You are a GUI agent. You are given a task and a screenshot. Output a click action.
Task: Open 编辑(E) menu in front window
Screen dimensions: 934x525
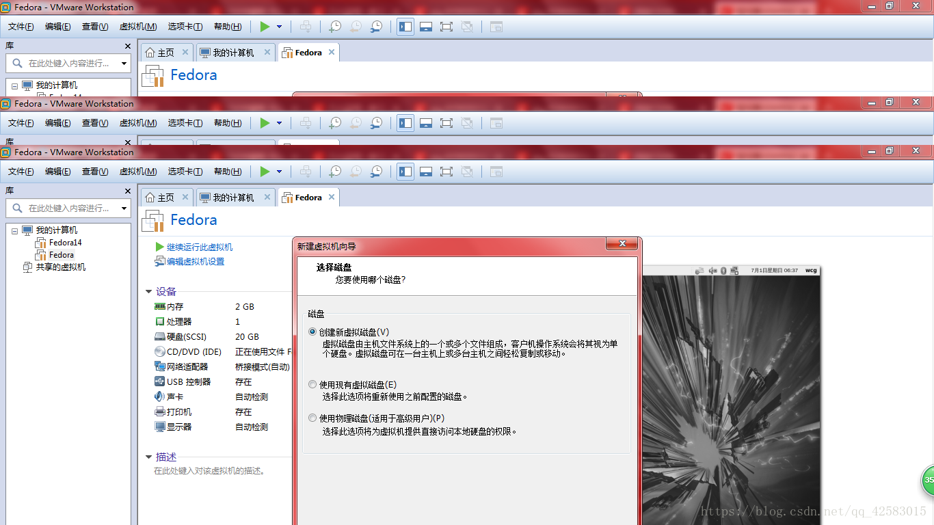pyautogui.click(x=58, y=172)
